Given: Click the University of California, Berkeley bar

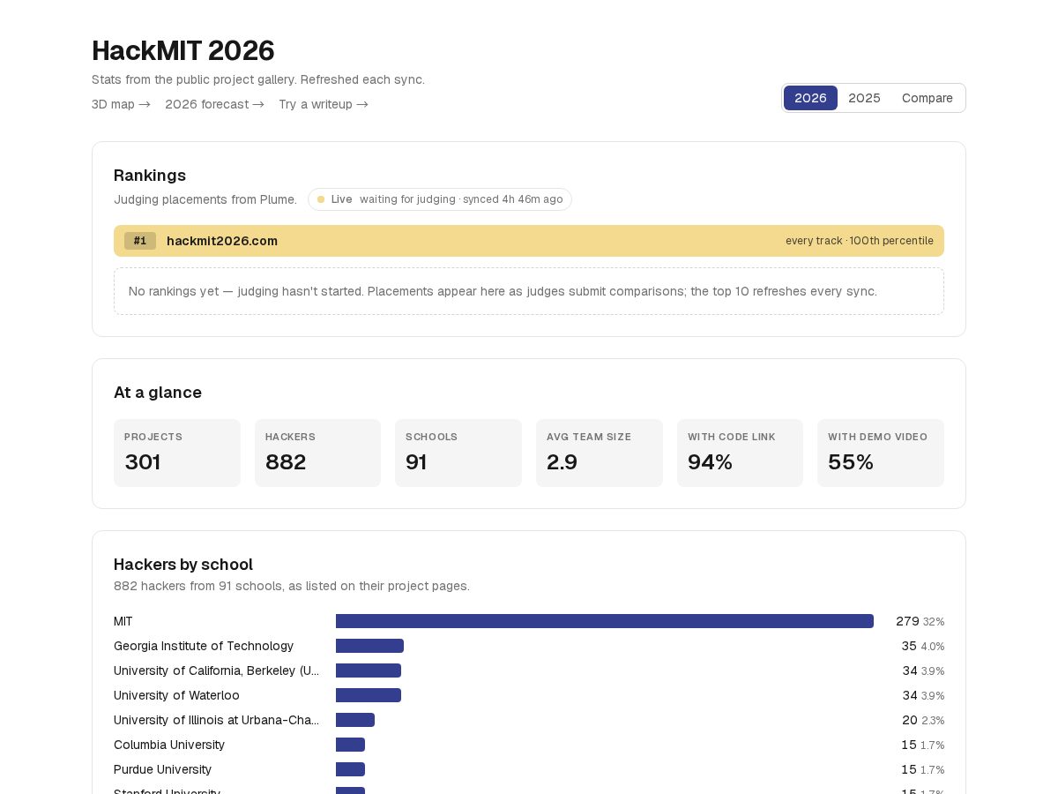Looking at the screenshot, I should [x=369, y=670].
